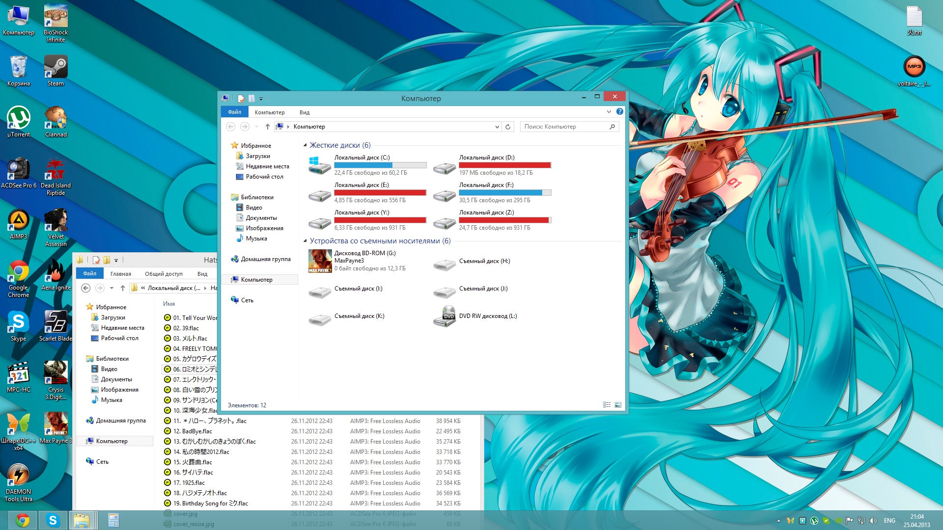Expand the ribbon with the chevron

609,111
